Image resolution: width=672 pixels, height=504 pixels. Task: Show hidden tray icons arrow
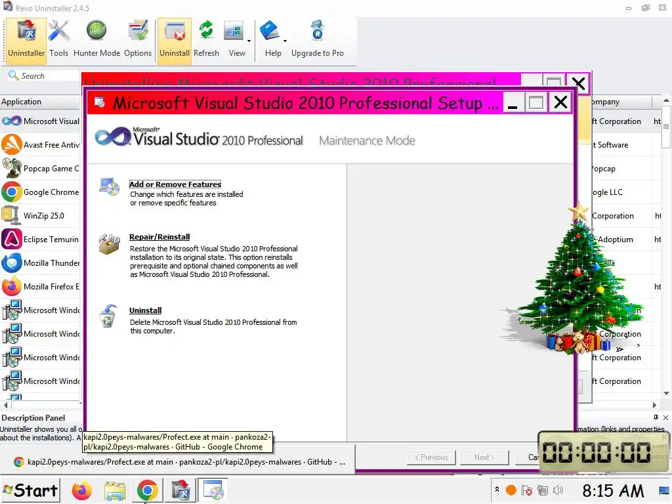point(497,489)
